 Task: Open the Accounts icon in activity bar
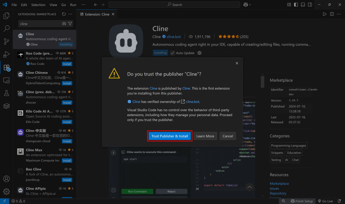[x=6, y=179]
